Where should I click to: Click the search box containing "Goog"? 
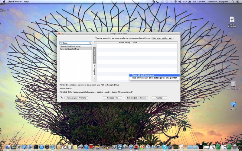click(x=76, y=43)
